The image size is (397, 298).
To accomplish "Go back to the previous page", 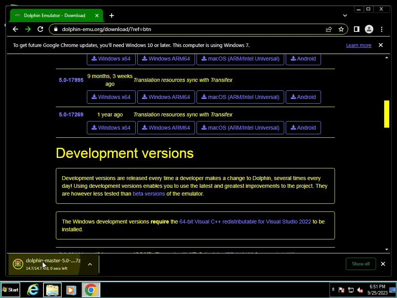I will pyautogui.click(x=16, y=29).
